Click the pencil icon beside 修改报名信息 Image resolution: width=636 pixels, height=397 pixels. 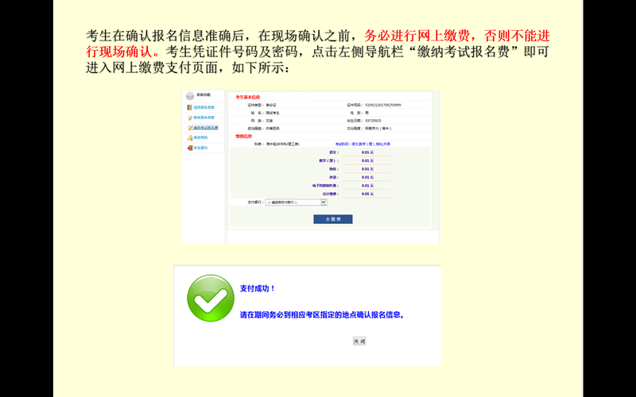(189, 118)
